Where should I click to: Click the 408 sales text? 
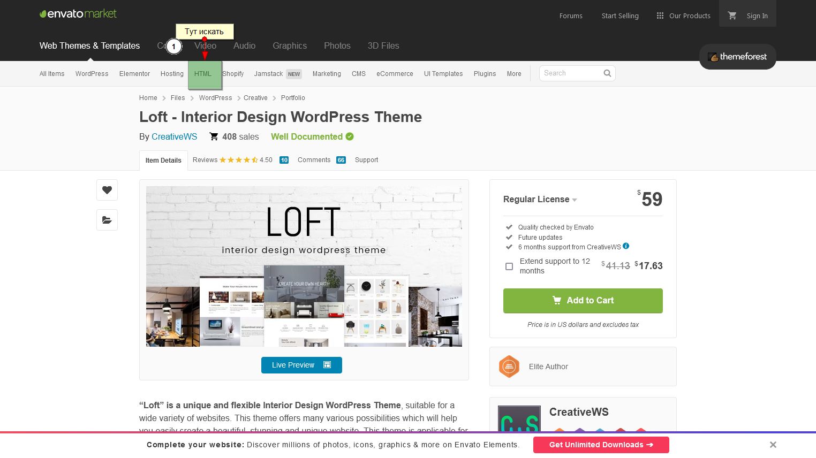tap(240, 137)
